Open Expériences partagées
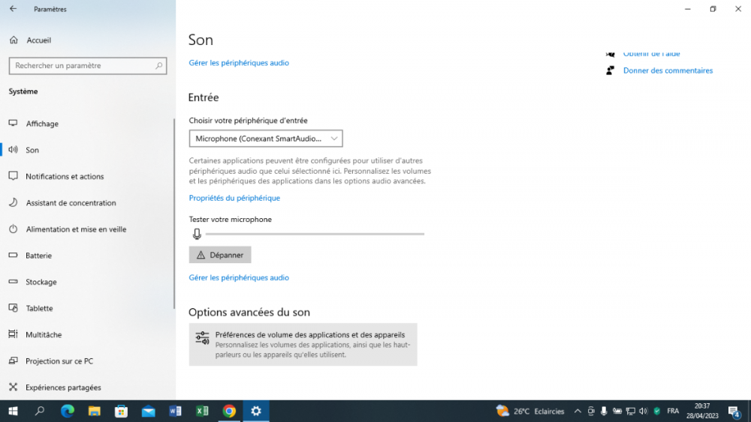The height and width of the screenshot is (422, 751). [x=63, y=388]
